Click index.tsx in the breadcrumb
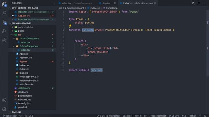The width and height of the screenshot is (209, 117). click(x=95, y=8)
